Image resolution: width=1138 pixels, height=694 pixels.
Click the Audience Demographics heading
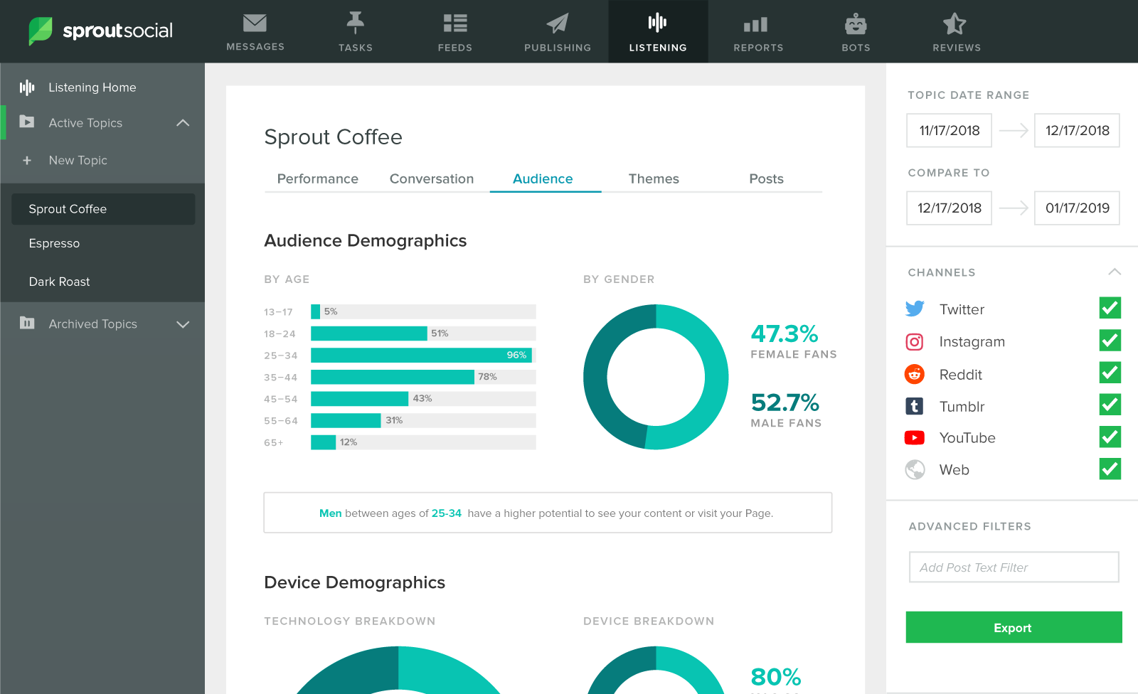coord(366,240)
